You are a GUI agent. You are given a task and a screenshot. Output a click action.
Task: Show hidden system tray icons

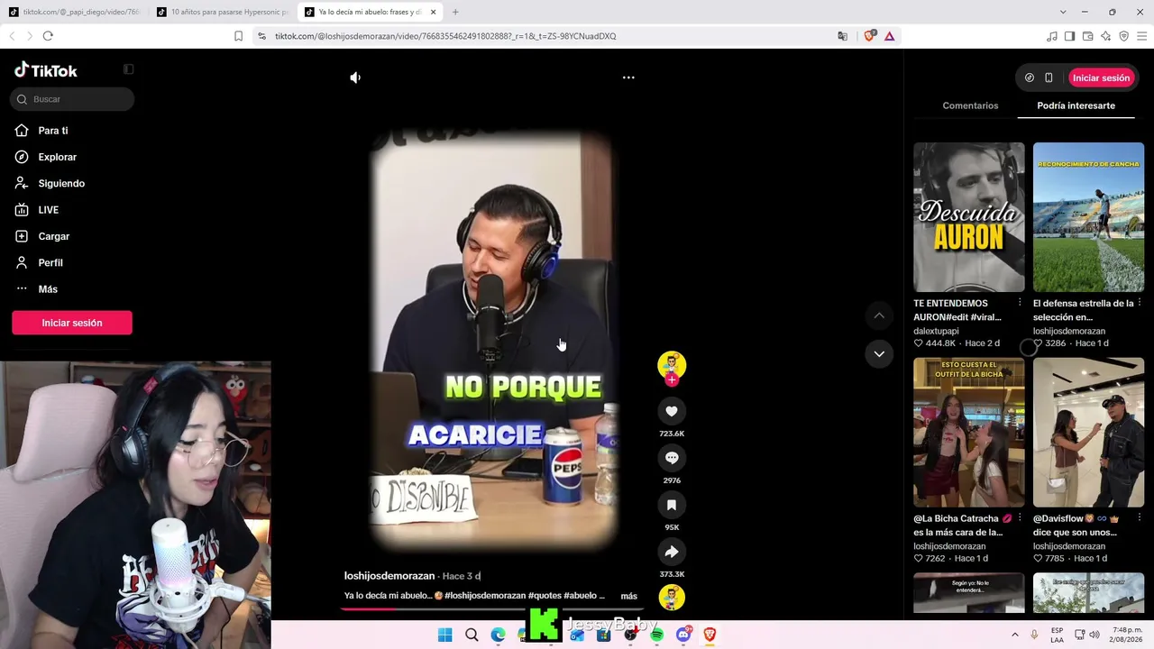[1014, 635]
